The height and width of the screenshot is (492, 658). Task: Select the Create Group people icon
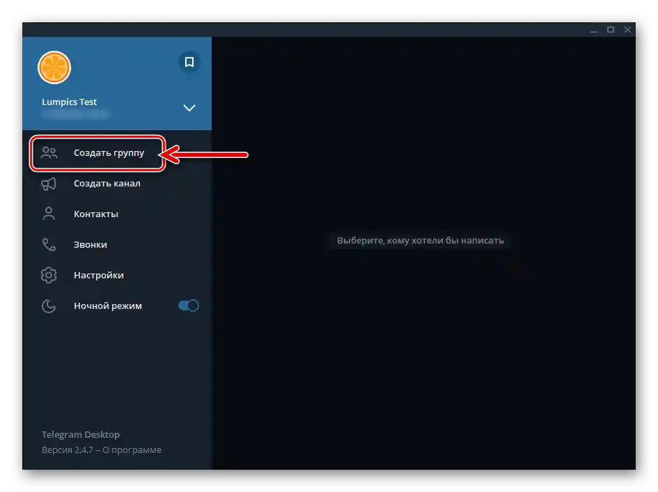(49, 152)
